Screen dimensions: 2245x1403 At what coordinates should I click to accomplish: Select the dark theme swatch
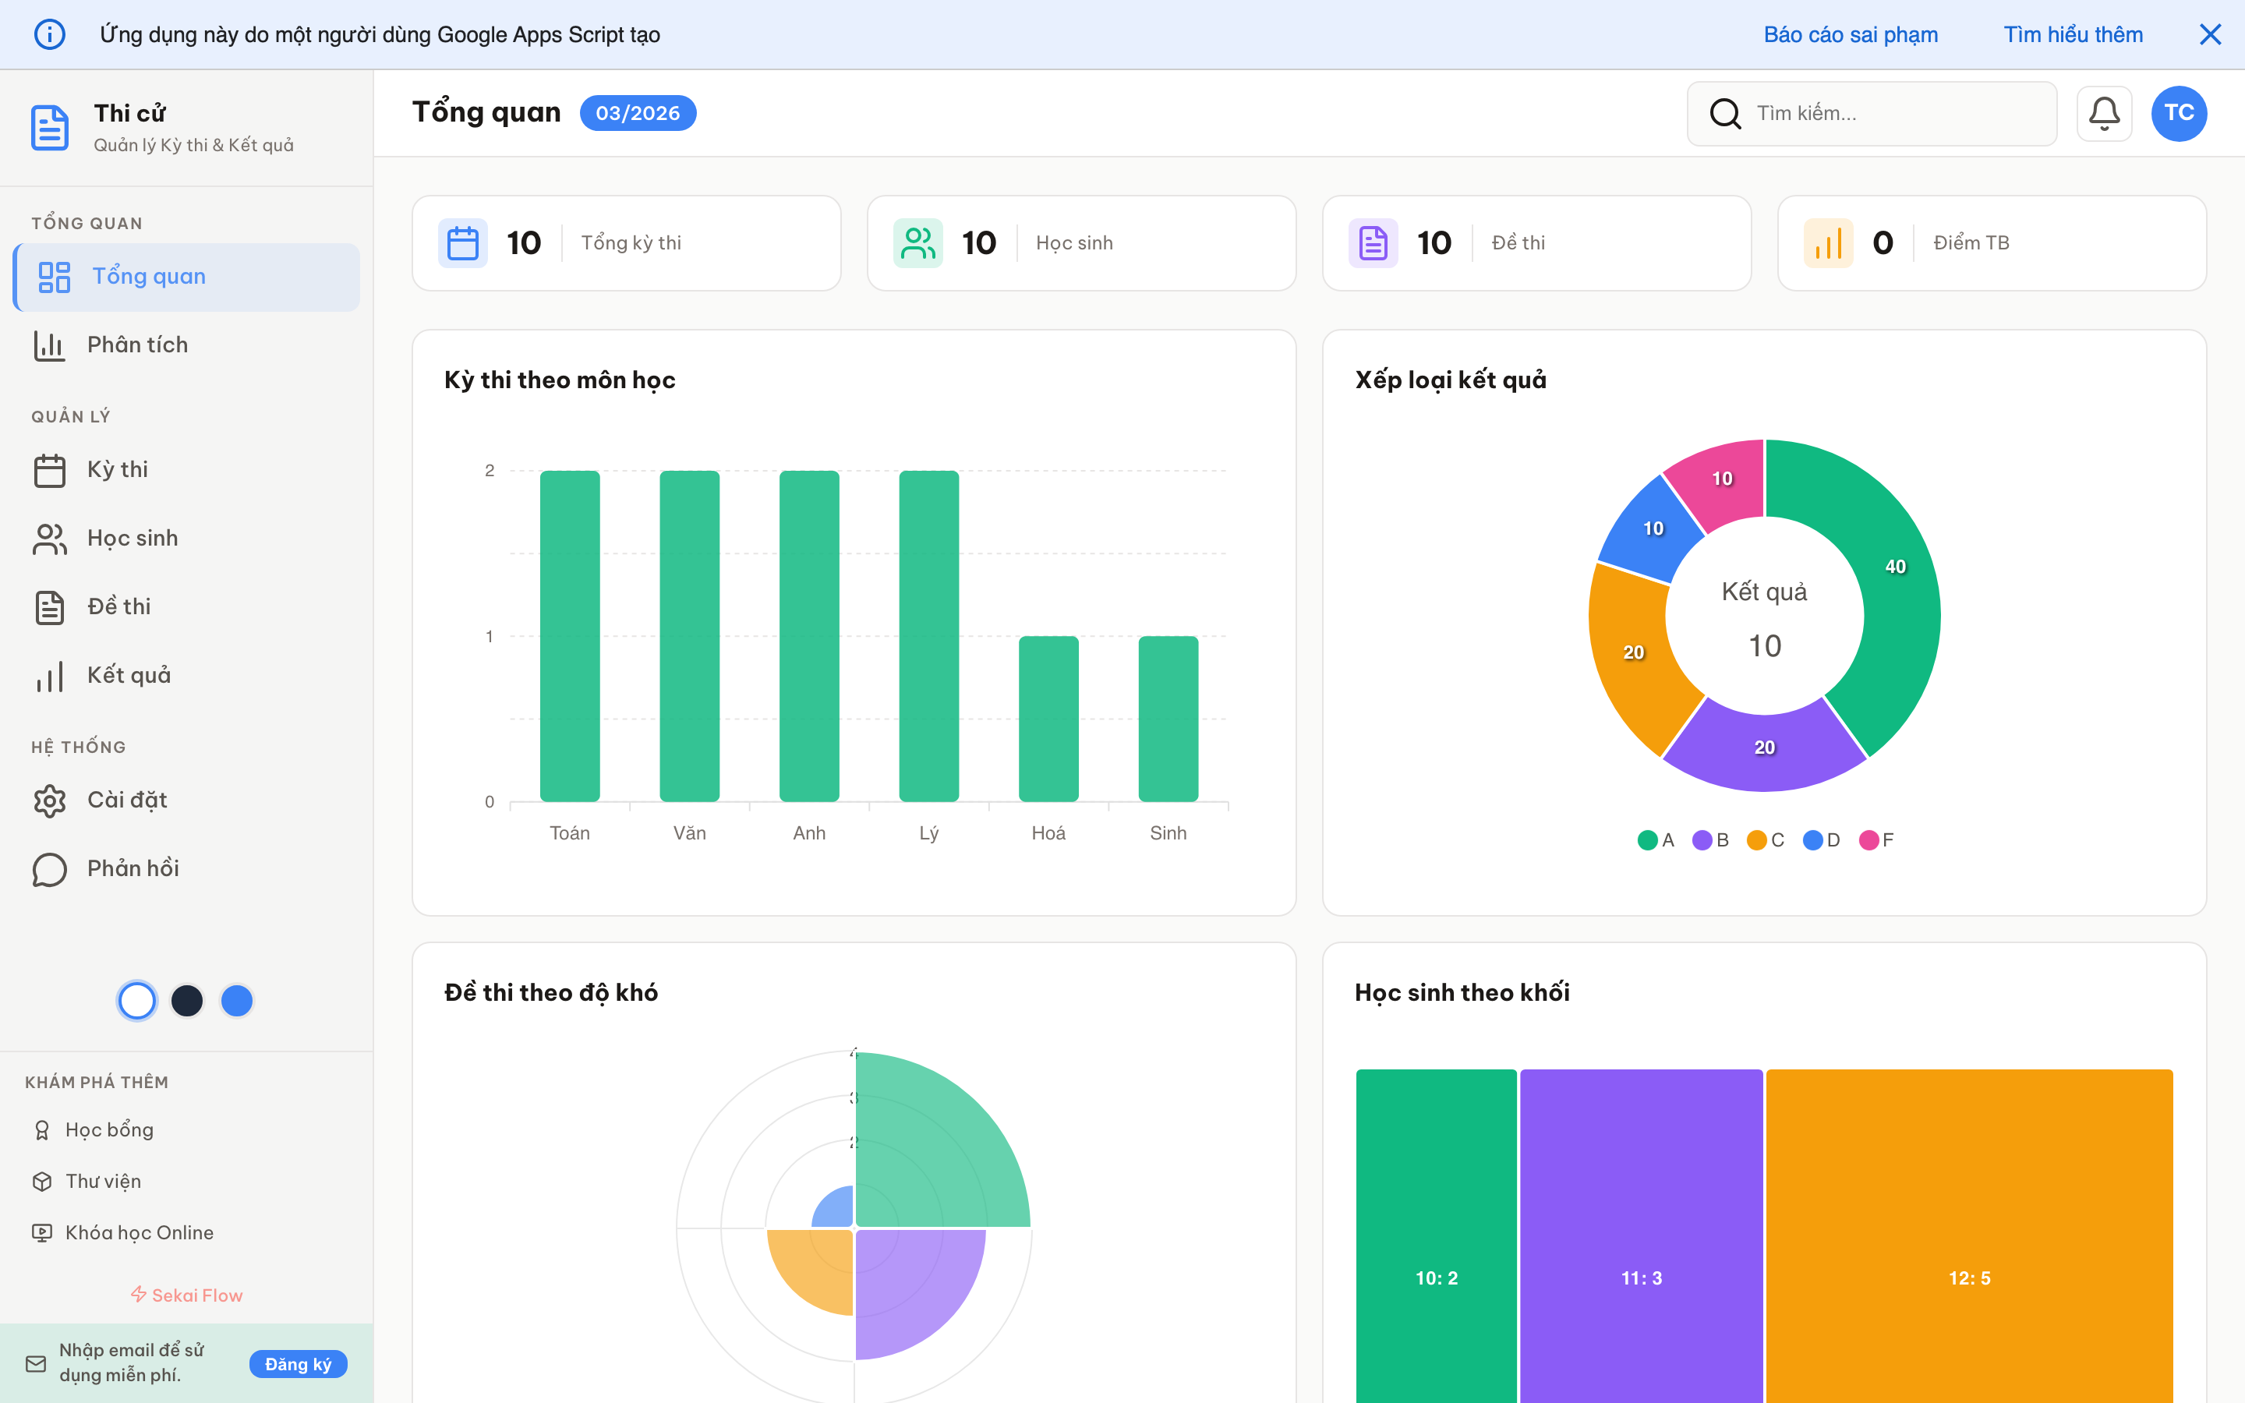pos(187,1000)
